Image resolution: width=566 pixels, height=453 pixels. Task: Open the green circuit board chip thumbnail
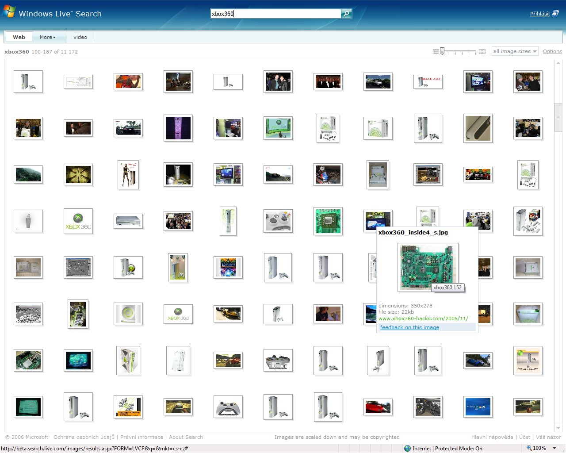[328, 221]
